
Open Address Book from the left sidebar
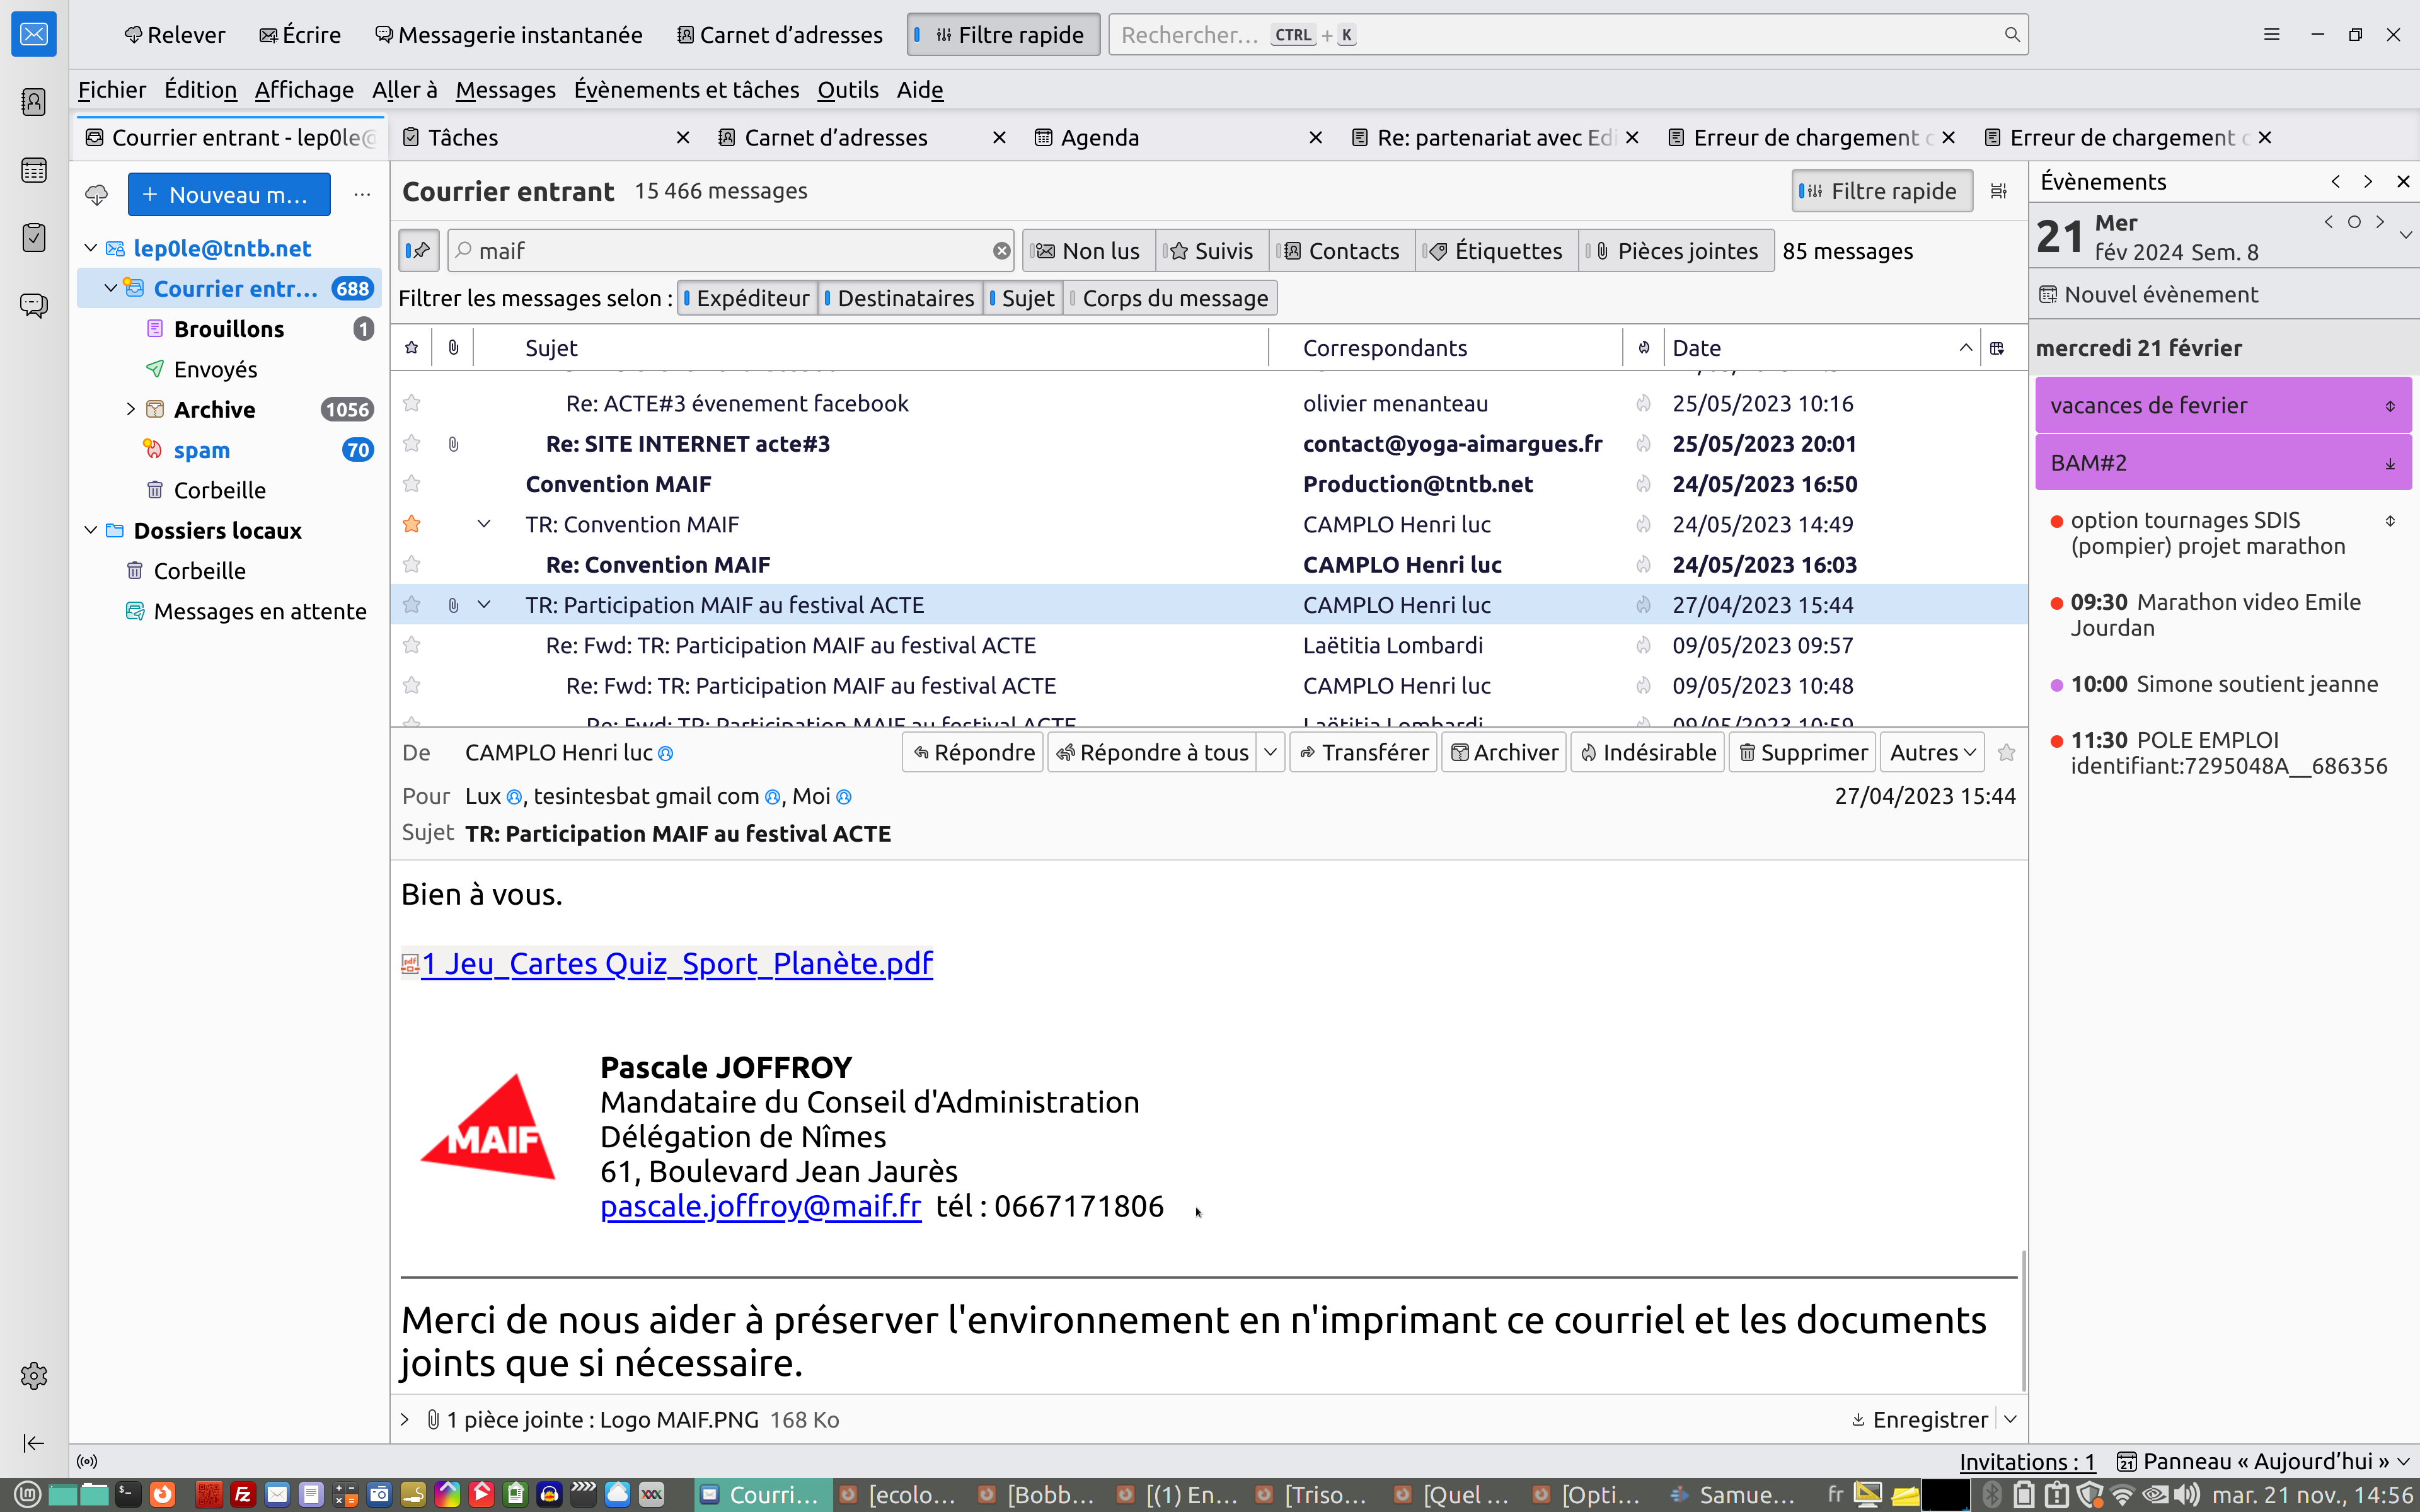point(34,102)
